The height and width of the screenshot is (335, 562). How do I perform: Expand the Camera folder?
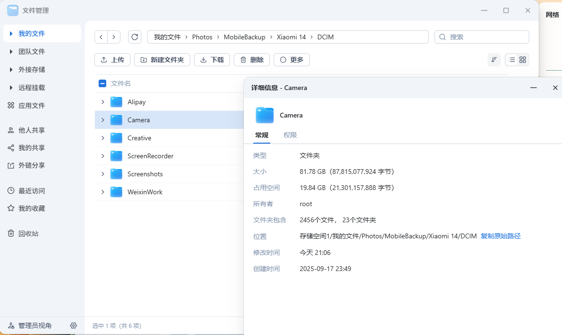point(102,120)
